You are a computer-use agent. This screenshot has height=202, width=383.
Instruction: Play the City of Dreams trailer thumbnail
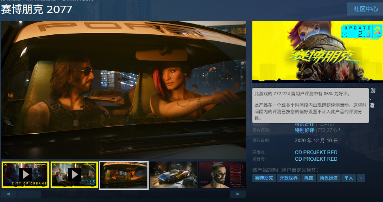click(x=25, y=175)
